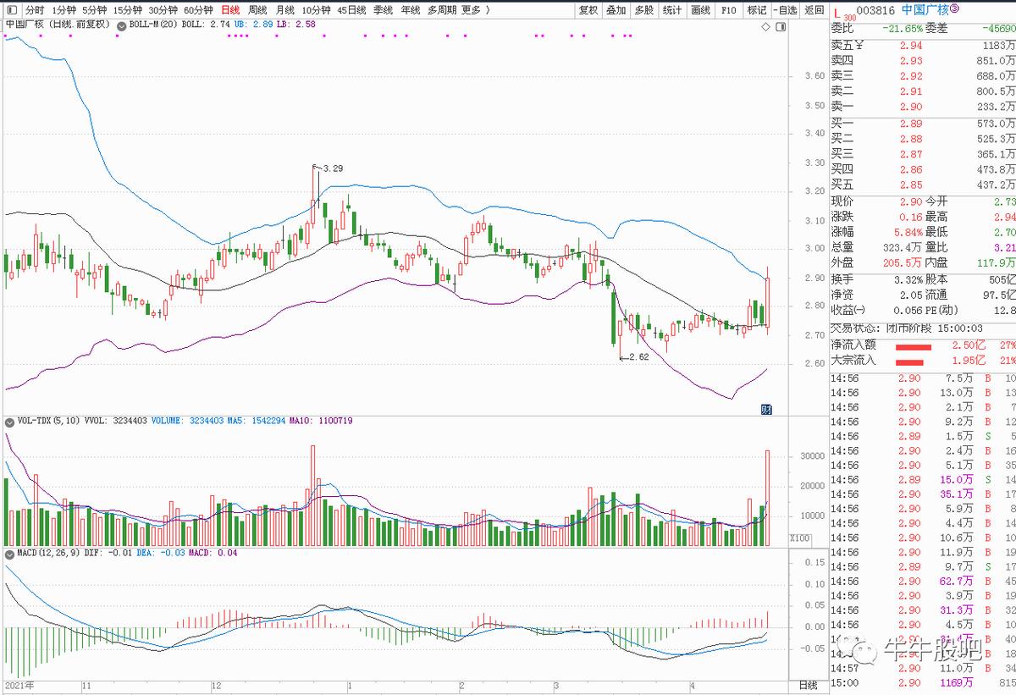Click the 15:00 last trade tick row
Viewport: 1016px width, 695px height.
point(923,682)
